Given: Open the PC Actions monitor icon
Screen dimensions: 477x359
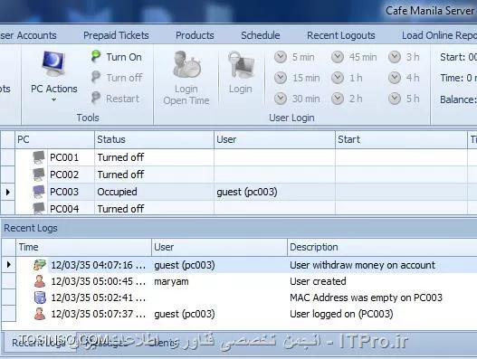Looking at the screenshot, I should click(x=53, y=64).
